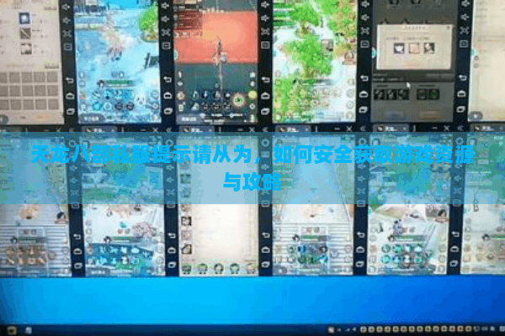Tap Back on the red courtyard emulator sidebar
505x336 pixels.
coord(266,79)
